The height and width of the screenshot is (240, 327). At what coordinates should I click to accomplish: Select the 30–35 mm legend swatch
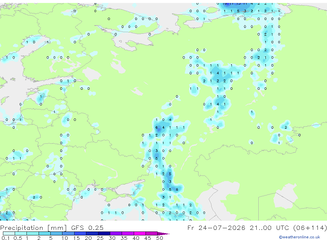[x=116, y=233]
